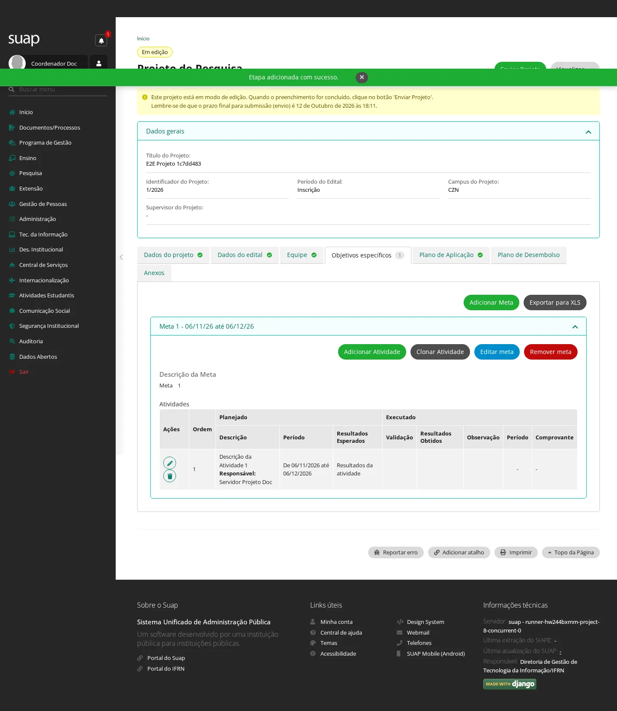Viewport: 617px width, 711px height.
Task: Click the user profile icon button
Action: 99,63
